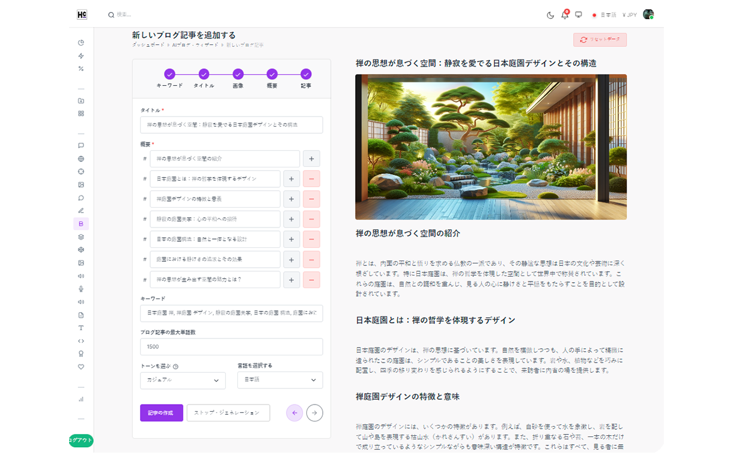Screen dimensions: 733x455
Task: Go to the 記事 wizard step
Action: click(306, 74)
